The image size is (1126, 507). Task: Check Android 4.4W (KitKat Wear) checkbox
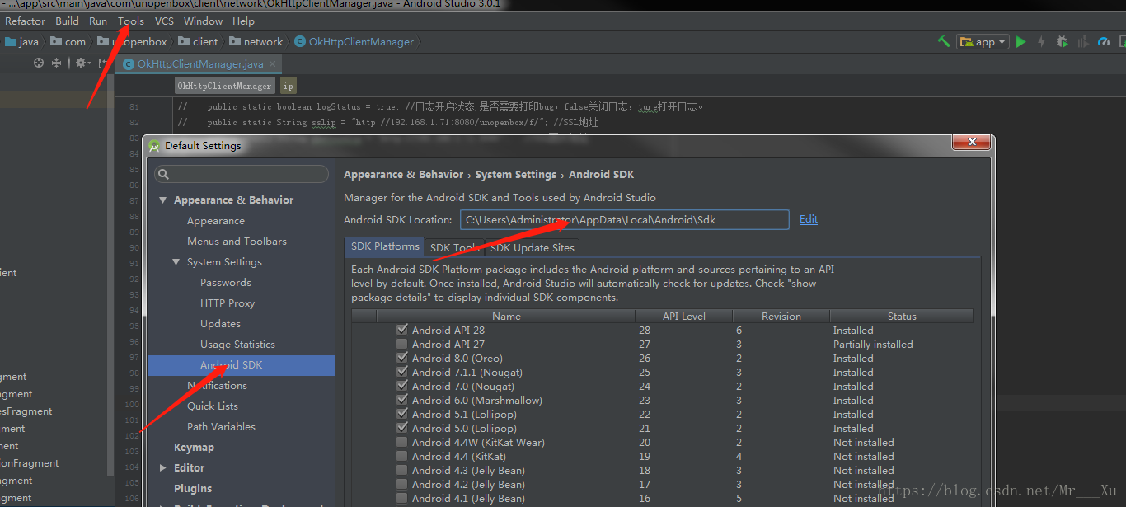click(x=401, y=442)
